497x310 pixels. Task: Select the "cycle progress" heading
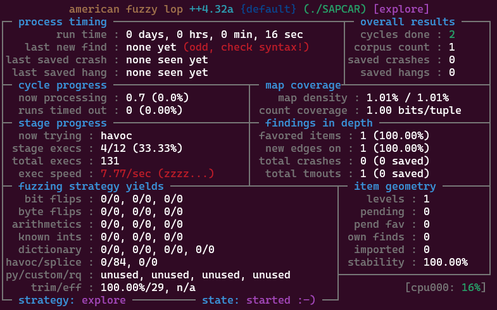62,85
